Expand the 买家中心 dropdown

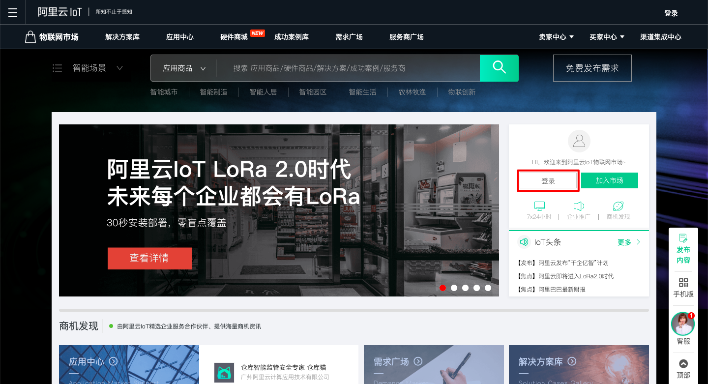(x=607, y=37)
